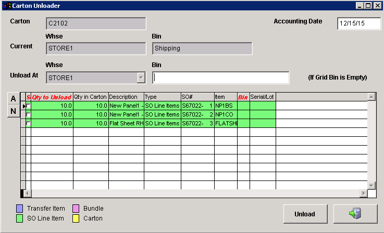
Task: Check the selection box for NP1BS row
Action: coord(29,106)
